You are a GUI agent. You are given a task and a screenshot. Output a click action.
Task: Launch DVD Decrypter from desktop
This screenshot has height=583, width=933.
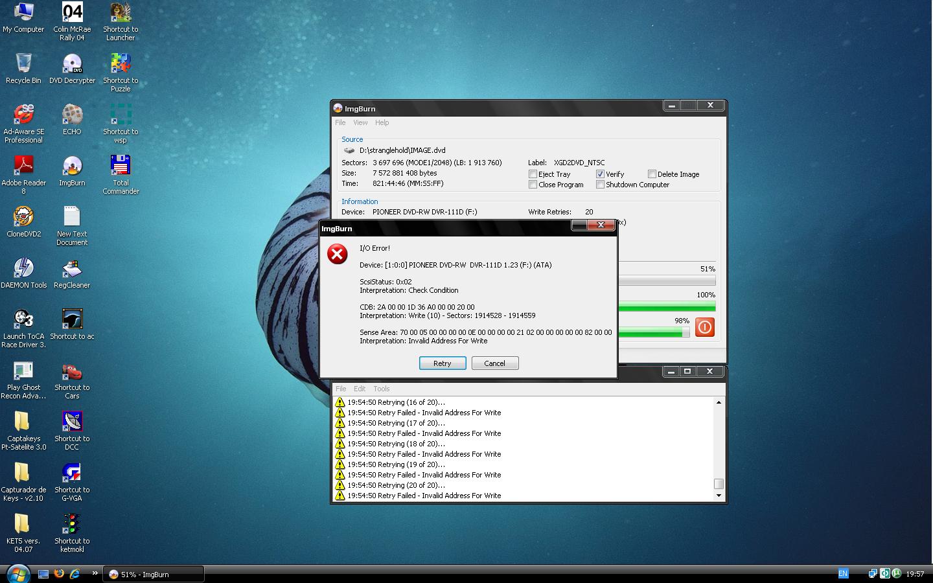coord(72,69)
